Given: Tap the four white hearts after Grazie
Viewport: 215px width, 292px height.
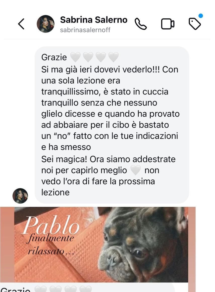Looking at the screenshot, I should (x=94, y=57).
